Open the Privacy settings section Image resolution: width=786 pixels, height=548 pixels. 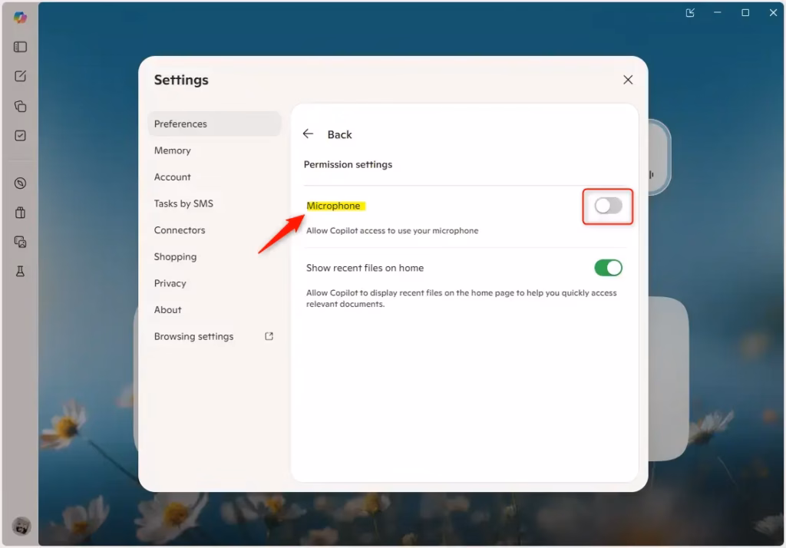pos(170,283)
